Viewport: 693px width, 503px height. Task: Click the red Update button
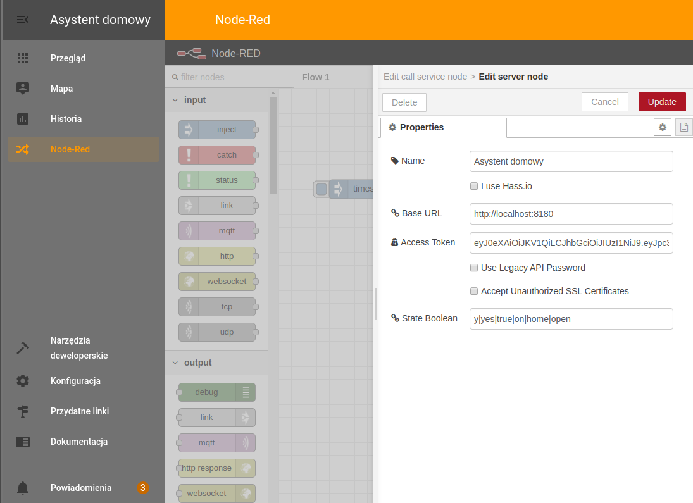pyautogui.click(x=662, y=102)
